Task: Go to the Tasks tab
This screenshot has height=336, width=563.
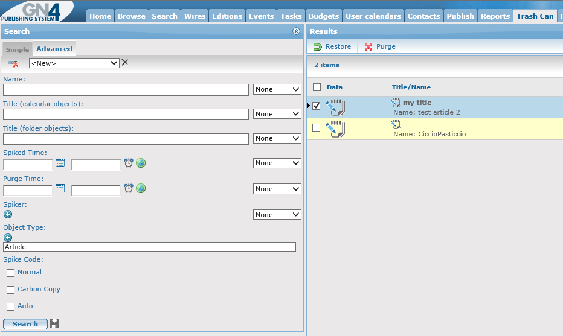Action: click(291, 16)
